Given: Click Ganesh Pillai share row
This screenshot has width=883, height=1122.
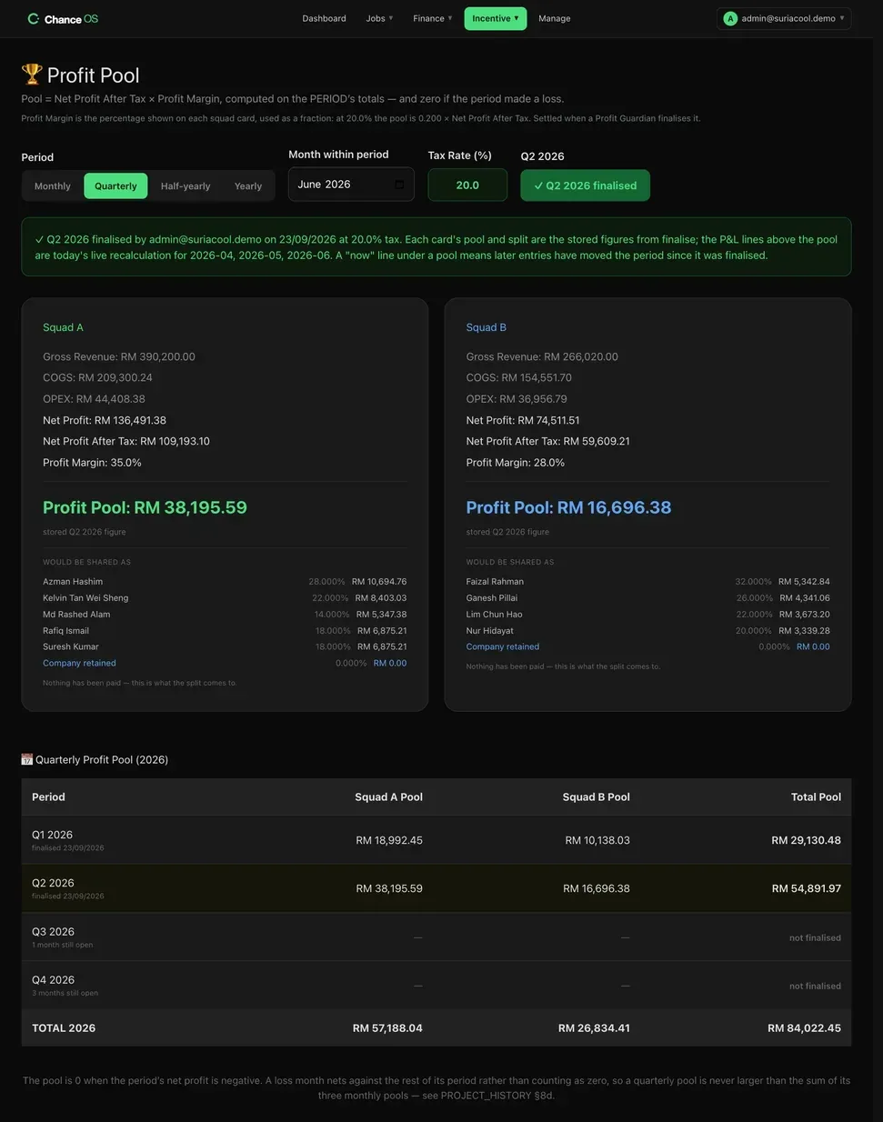Looking at the screenshot, I should pos(648,597).
